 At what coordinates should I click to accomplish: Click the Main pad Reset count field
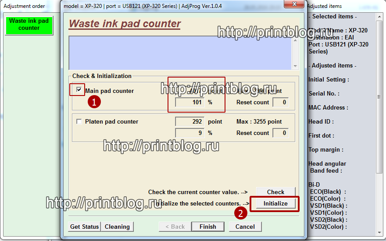point(280,102)
